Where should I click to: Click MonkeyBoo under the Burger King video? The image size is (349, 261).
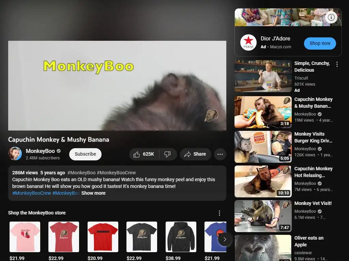[305, 149]
